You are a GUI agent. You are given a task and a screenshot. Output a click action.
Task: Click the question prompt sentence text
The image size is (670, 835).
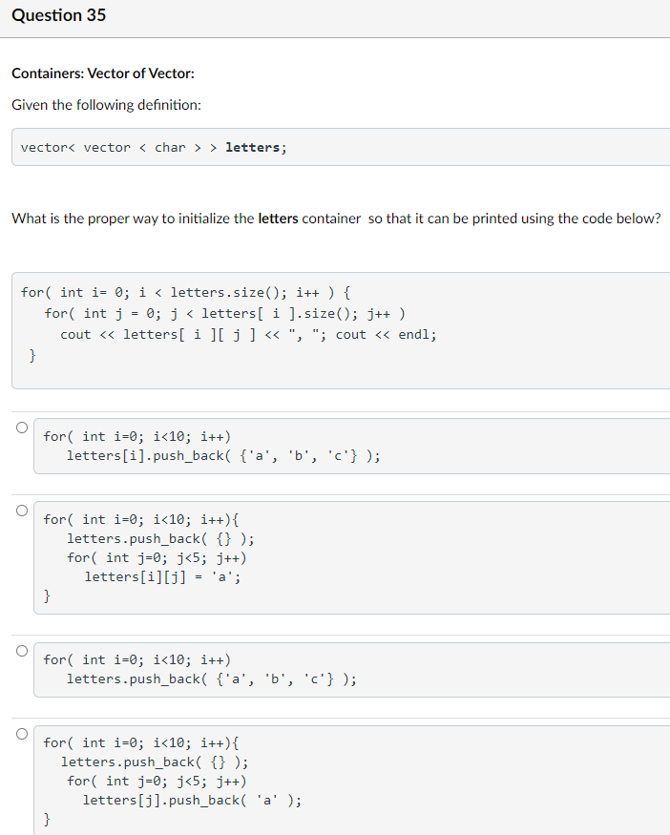click(x=334, y=218)
